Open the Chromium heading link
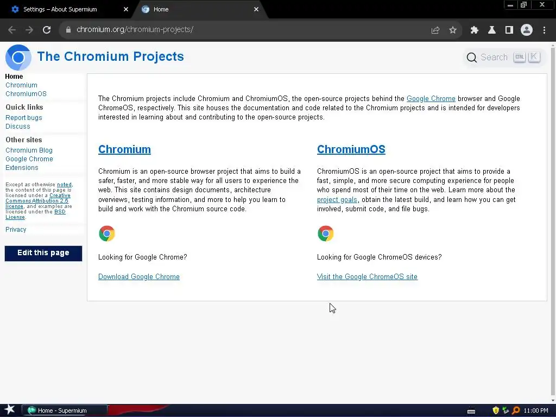This screenshot has height=417, width=556. (124, 149)
